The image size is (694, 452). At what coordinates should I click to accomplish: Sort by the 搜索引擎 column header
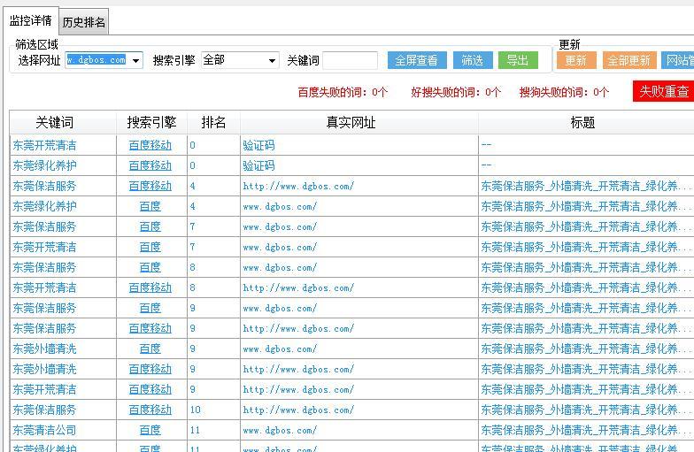click(152, 122)
